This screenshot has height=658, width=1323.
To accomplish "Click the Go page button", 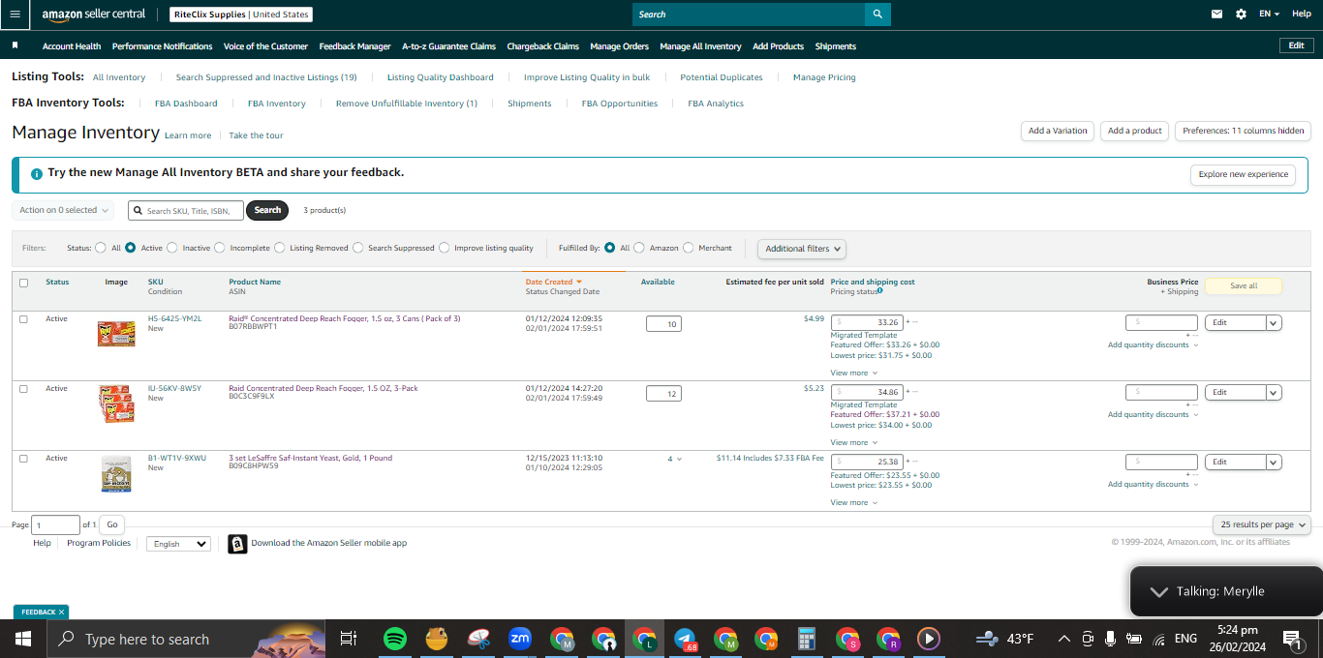I will point(112,524).
